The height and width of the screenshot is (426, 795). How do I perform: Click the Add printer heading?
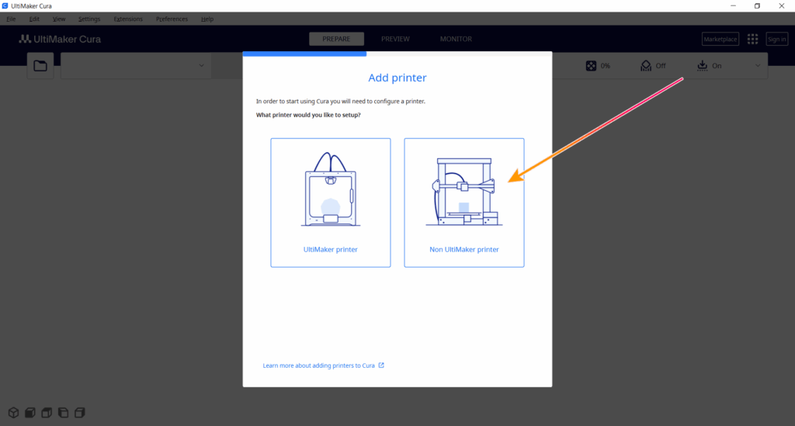tap(397, 78)
